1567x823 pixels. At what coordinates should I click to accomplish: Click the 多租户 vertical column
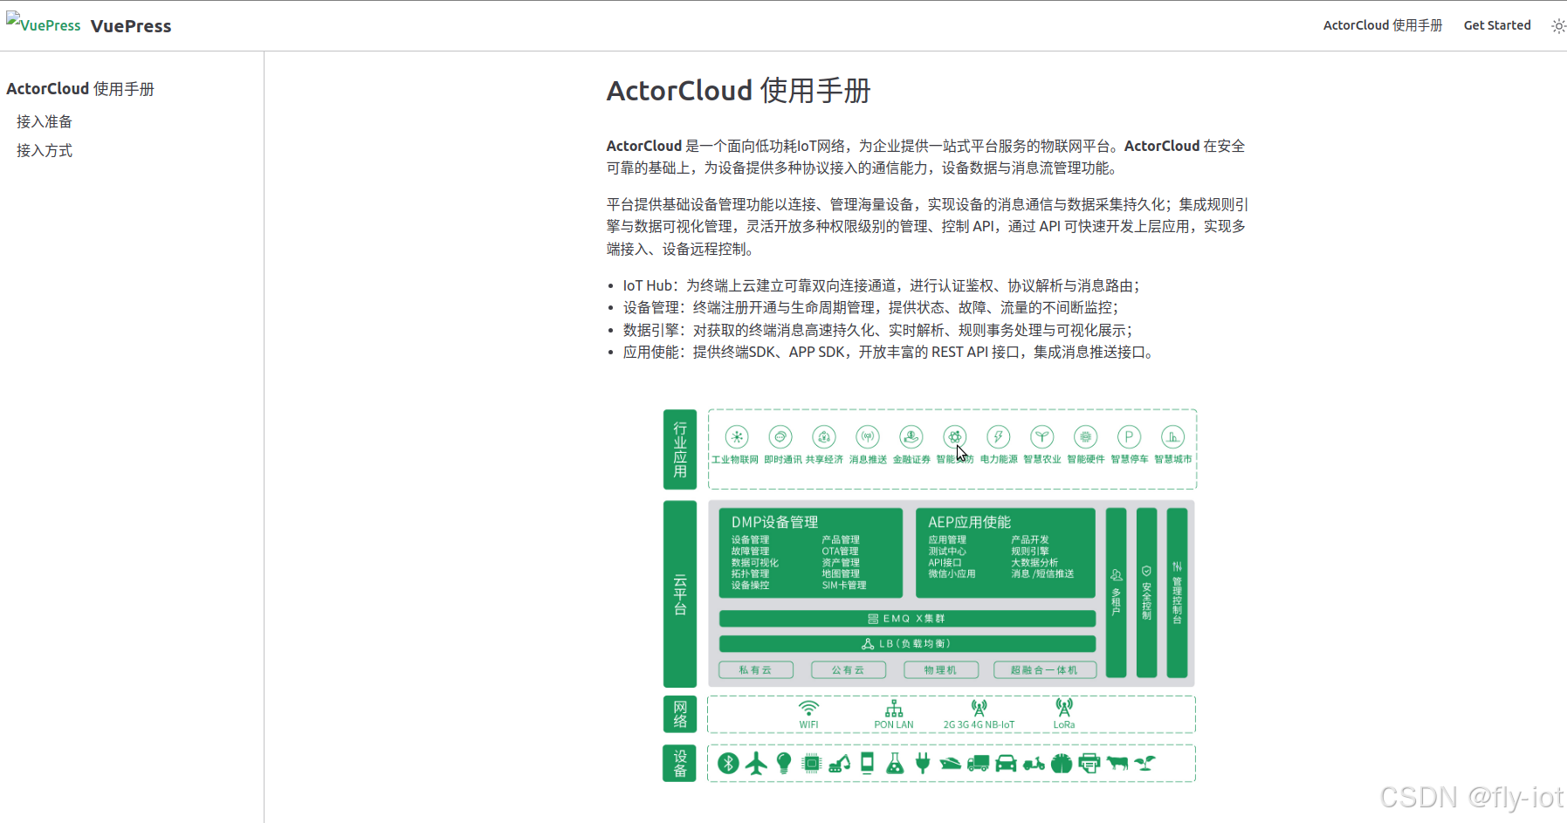(1116, 593)
